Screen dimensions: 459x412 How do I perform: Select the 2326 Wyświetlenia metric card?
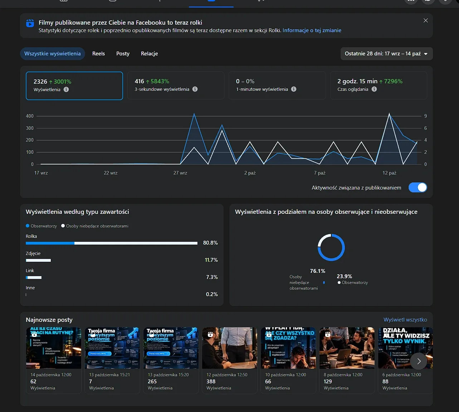(74, 86)
